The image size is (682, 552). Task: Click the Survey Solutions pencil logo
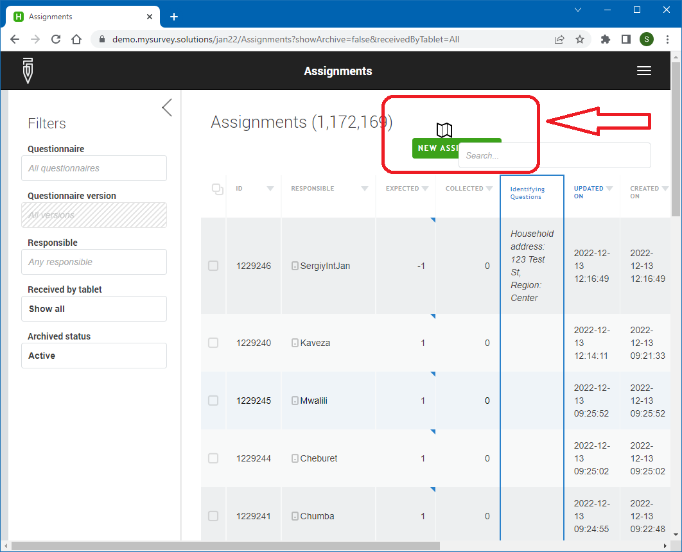28,71
